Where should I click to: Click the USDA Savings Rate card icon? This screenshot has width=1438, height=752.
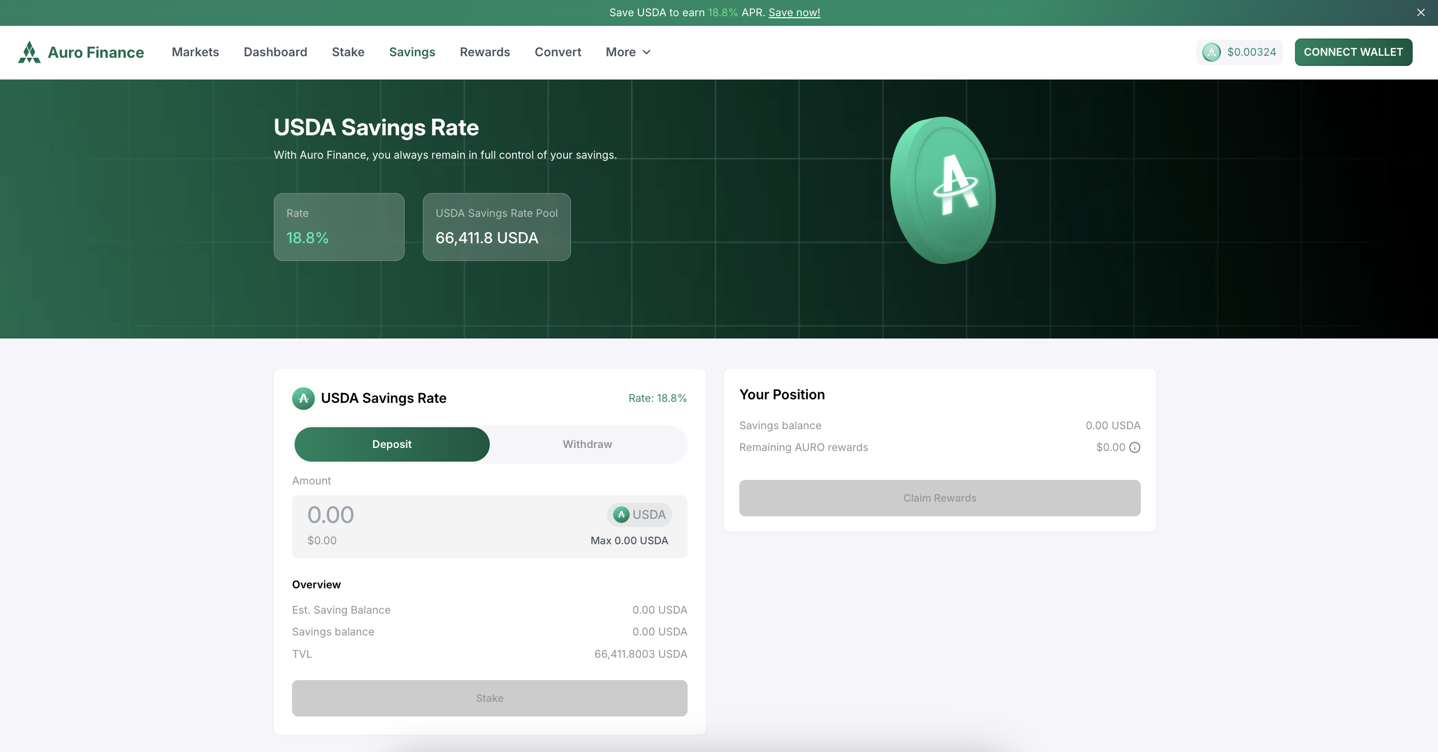click(x=303, y=398)
